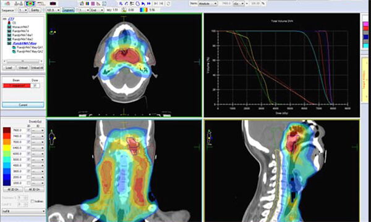Click the 100.00 percent input field
The width and height of the screenshot is (371, 222).
255,4
